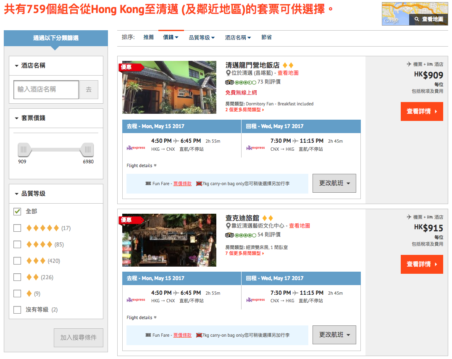This screenshot has height=359, width=452.
Task: Click 查看詳情 button for HK$915 package
Action: [422, 264]
